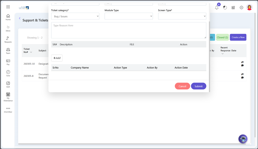
Task: Open the dashboard widgets icon in header
Action: pyautogui.click(x=233, y=8)
